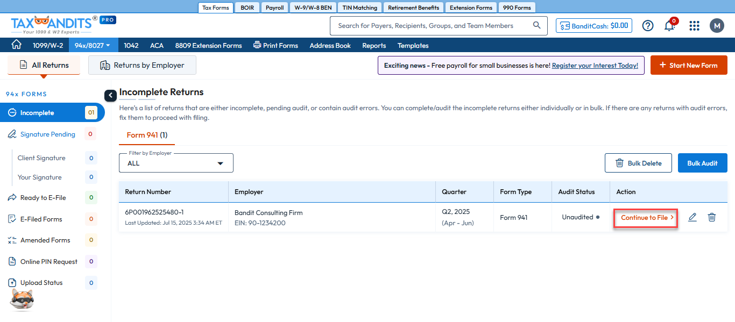Click Start New Form button
This screenshot has height=322, width=735.
click(x=689, y=65)
